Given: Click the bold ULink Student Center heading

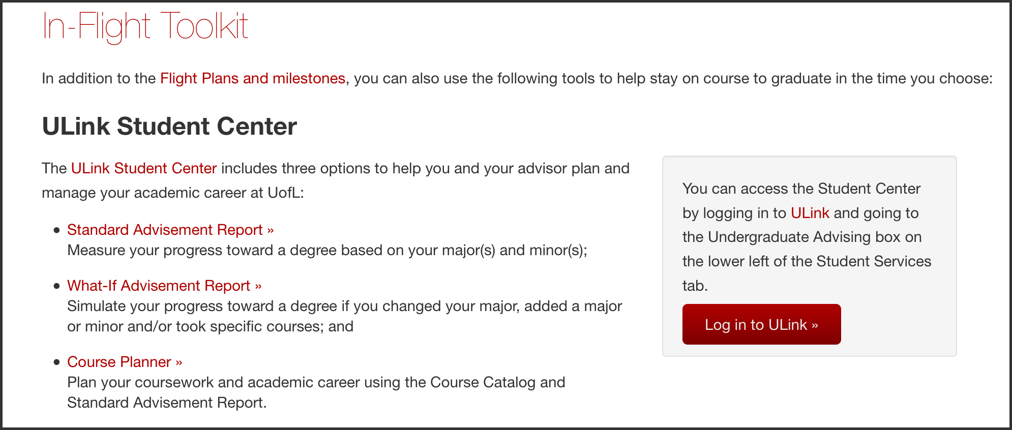Looking at the screenshot, I should [x=169, y=127].
